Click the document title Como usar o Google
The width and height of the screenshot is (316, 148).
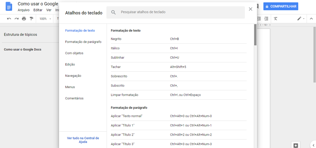click(38, 4)
